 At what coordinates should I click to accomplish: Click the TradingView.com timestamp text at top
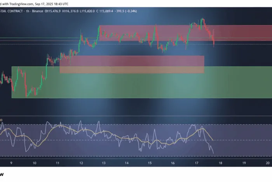pyautogui.click(x=34, y=4)
